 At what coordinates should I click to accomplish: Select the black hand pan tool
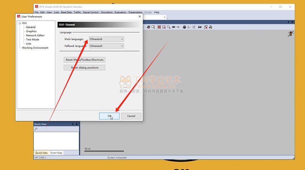184,27
